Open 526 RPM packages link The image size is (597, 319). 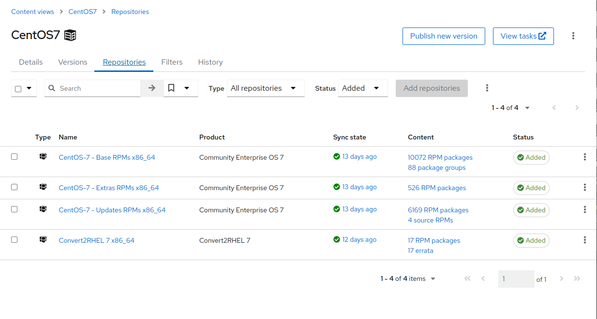point(437,188)
